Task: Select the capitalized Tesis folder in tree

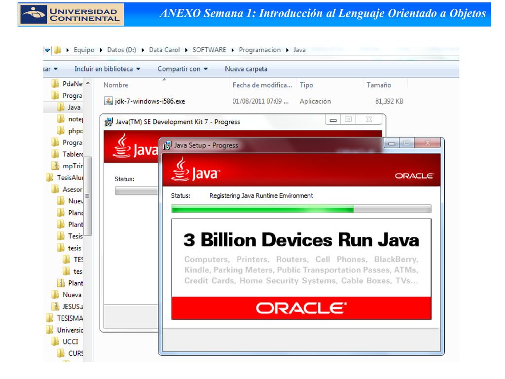Action: pyautogui.click(x=75, y=236)
